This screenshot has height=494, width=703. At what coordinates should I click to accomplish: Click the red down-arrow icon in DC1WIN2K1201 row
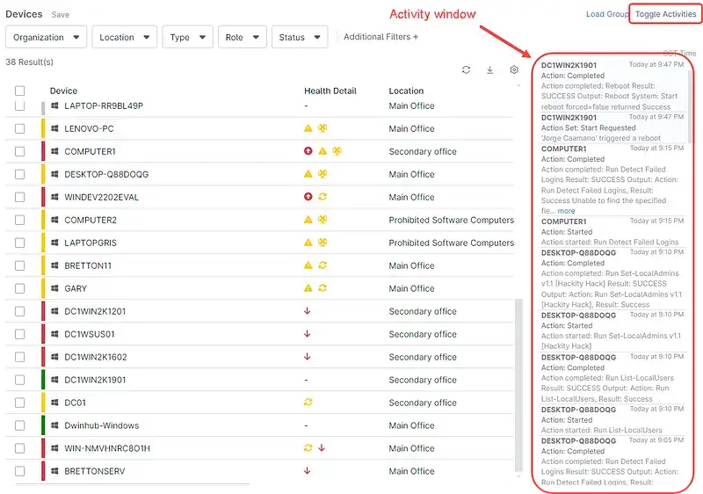click(x=307, y=311)
